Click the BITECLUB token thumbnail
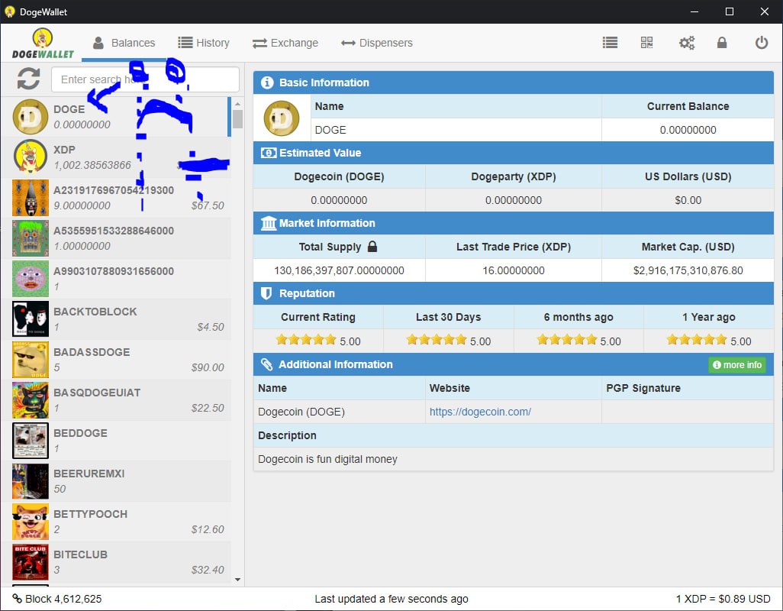The height and width of the screenshot is (611, 783). 31,562
